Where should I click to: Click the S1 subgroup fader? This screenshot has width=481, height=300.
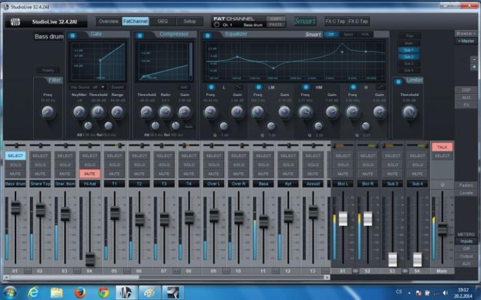click(x=343, y=219)
